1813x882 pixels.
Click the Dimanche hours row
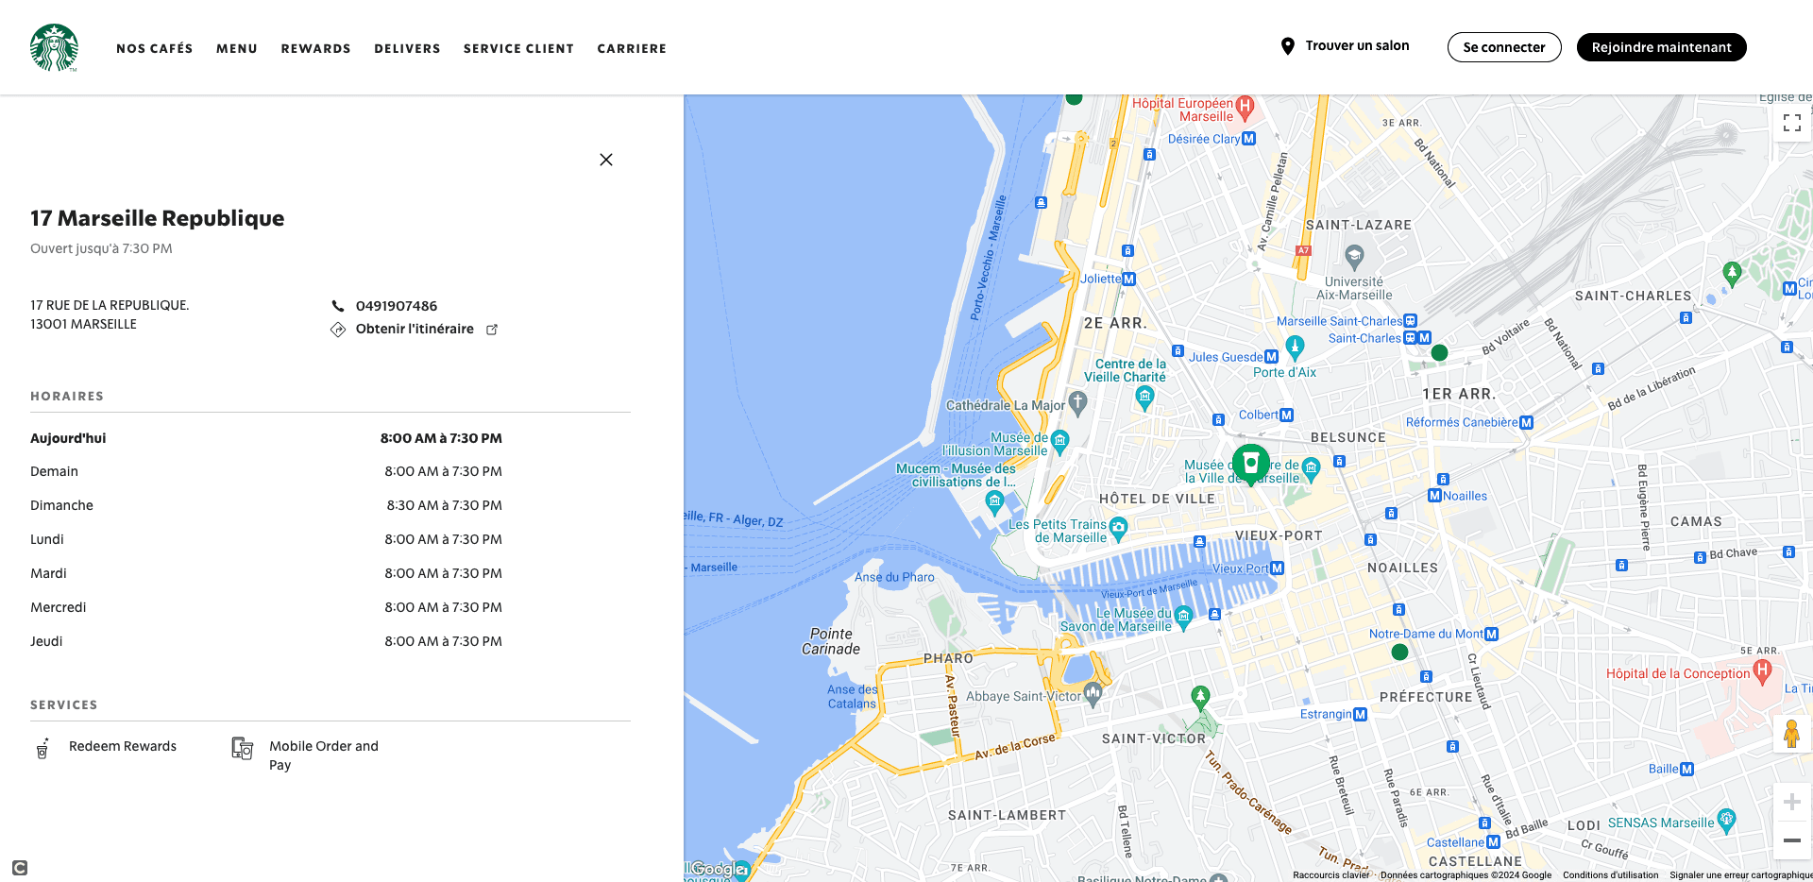tap(266, 505)
